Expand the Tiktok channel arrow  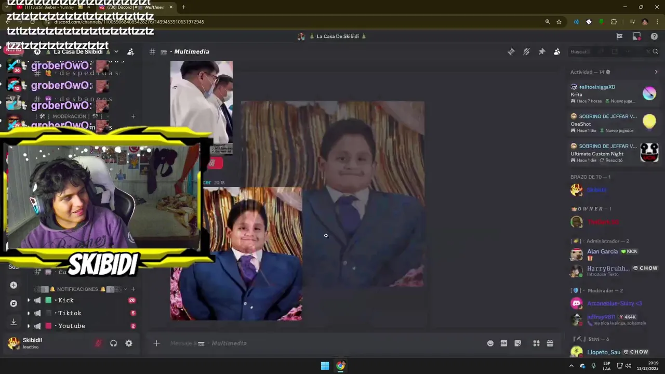coord(29,313)
